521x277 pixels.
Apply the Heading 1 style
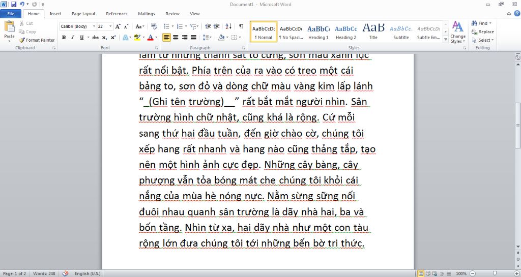point(319,32)
